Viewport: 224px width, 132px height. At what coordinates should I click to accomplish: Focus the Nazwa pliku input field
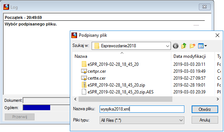click(142, 109)
